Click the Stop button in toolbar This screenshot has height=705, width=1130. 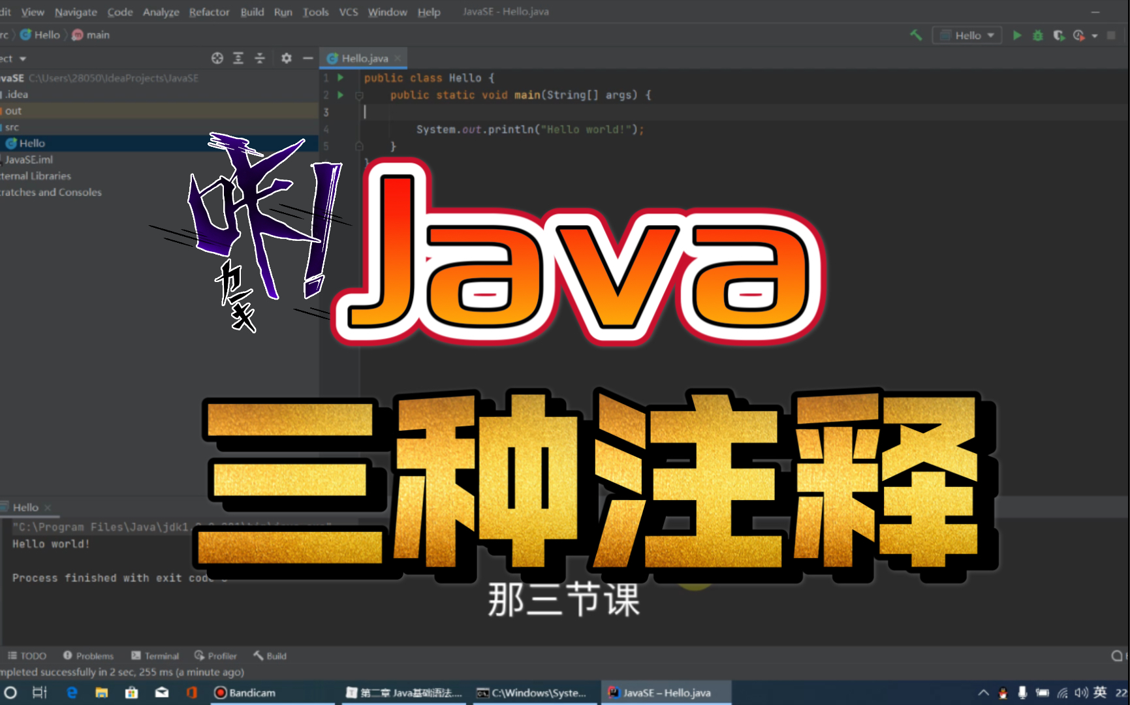pos(1111,35)
